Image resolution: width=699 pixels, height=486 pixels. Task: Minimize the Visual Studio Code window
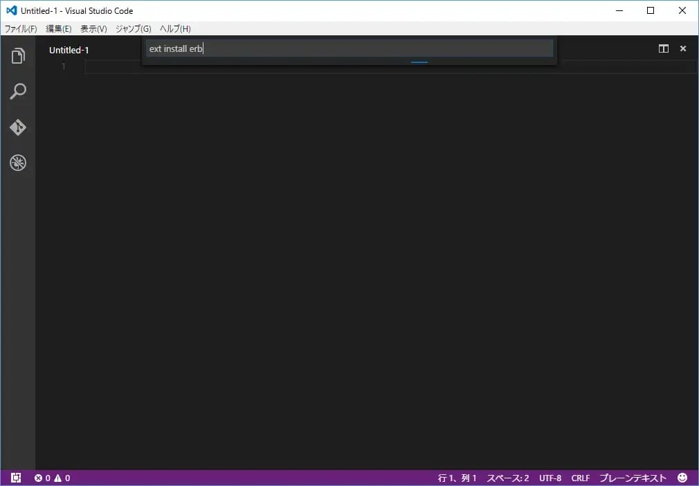point(619,10)
